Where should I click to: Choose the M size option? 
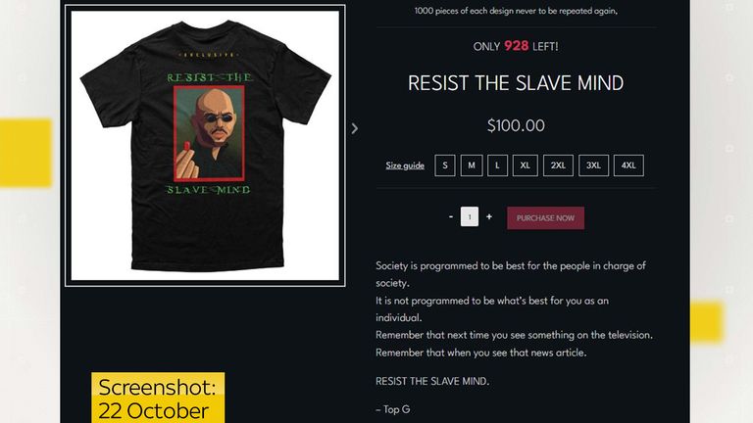click(x=472, y=165)
